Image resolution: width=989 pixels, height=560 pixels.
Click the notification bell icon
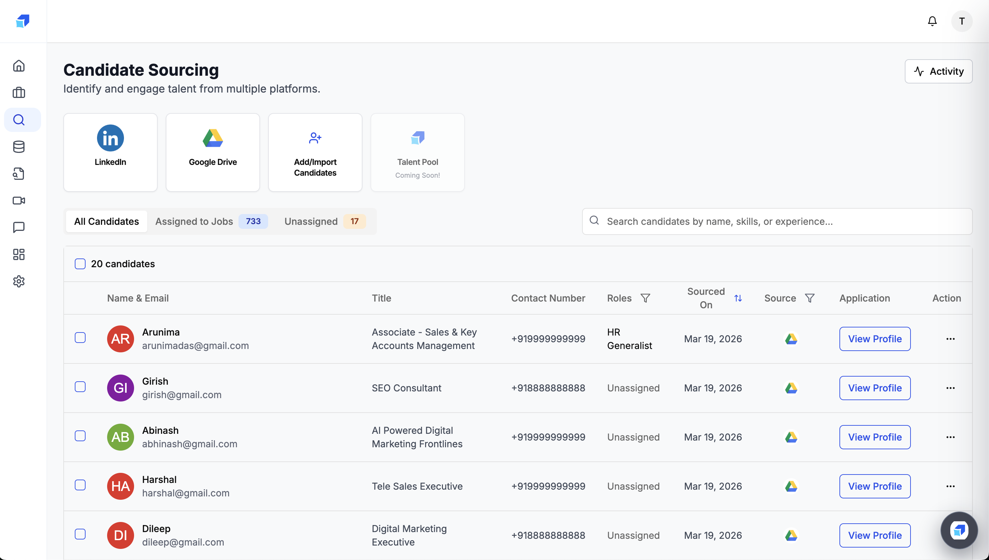(932, 21)
